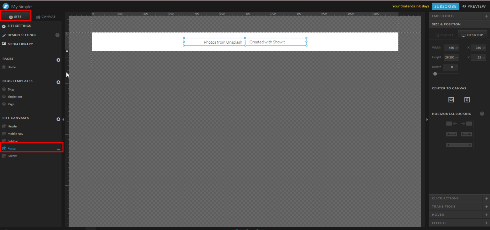Screen dimensions: 490x230
Task: Click the center horizontally on canvas icon
Action: (451, 100)
